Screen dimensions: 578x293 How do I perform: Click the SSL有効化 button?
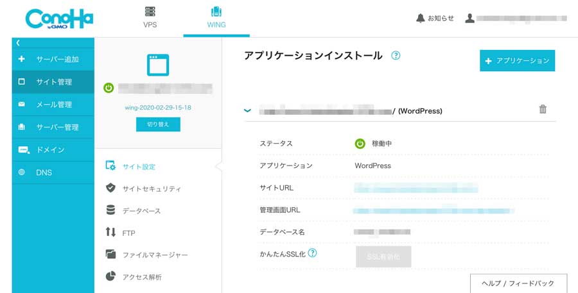[383, 257]
